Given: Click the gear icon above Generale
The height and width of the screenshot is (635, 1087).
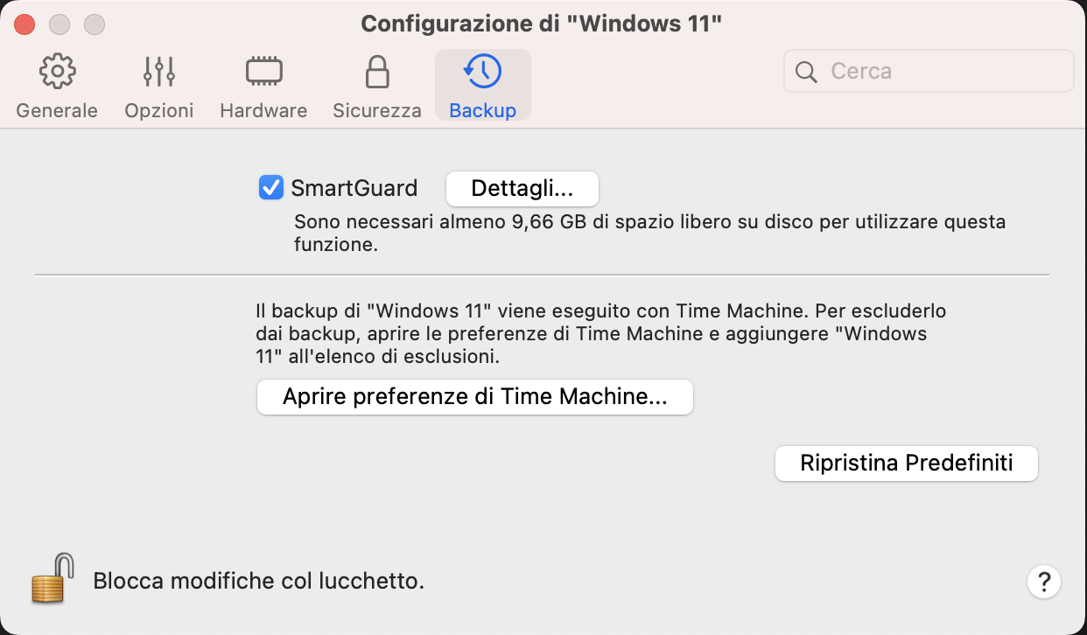Looking at the screenshot, I should [58, 72].
